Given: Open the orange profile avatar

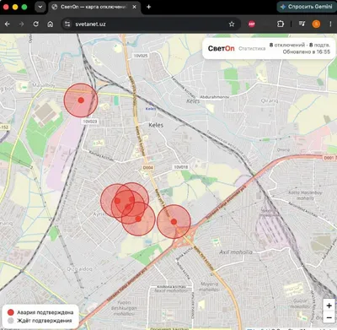Looking at the screenshot, I should point(316,24).
